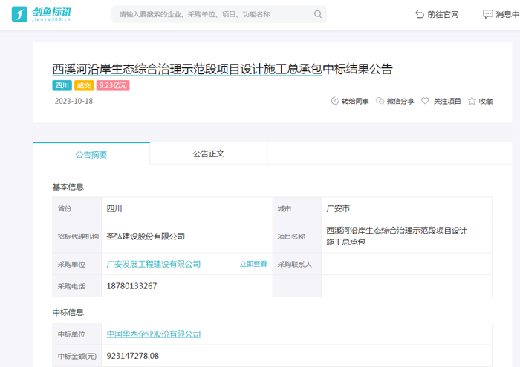Image resolution: width=520 pixels, height=367 pixels.
Task: Click the search magnifier icon
Action: (318, 14)
